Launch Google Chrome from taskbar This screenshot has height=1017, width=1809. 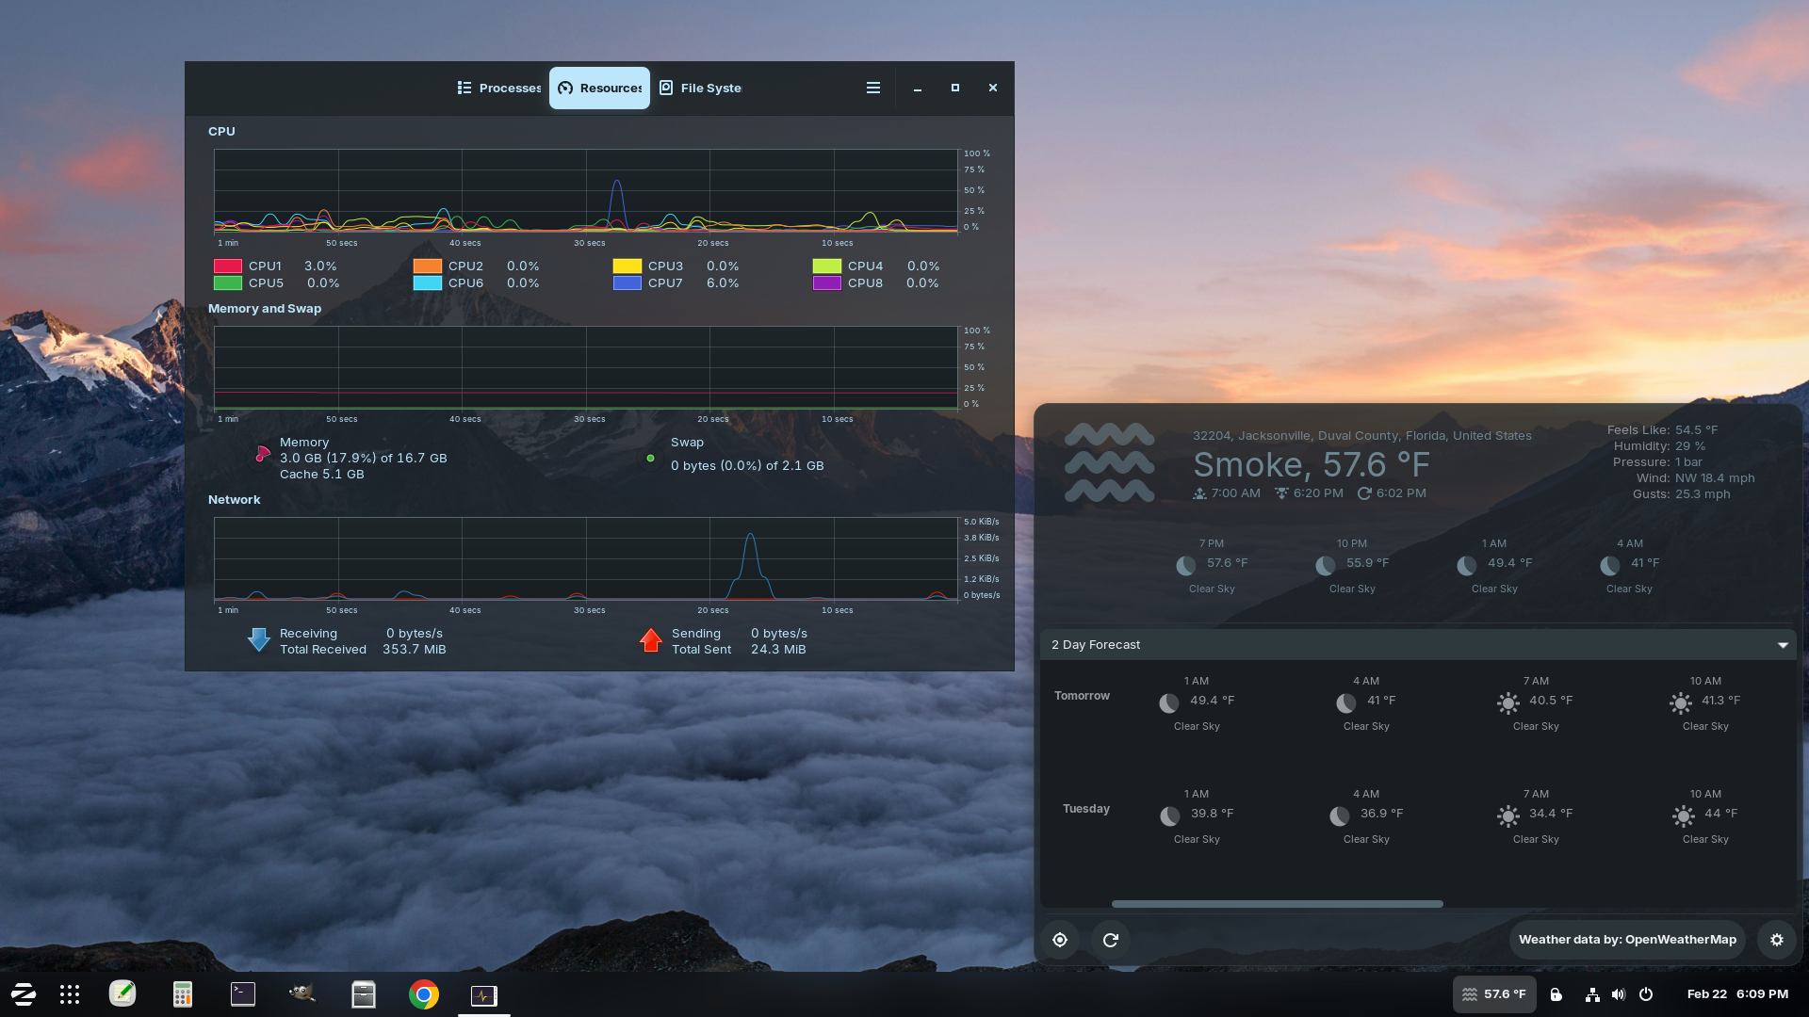click(x=424, y=994)
